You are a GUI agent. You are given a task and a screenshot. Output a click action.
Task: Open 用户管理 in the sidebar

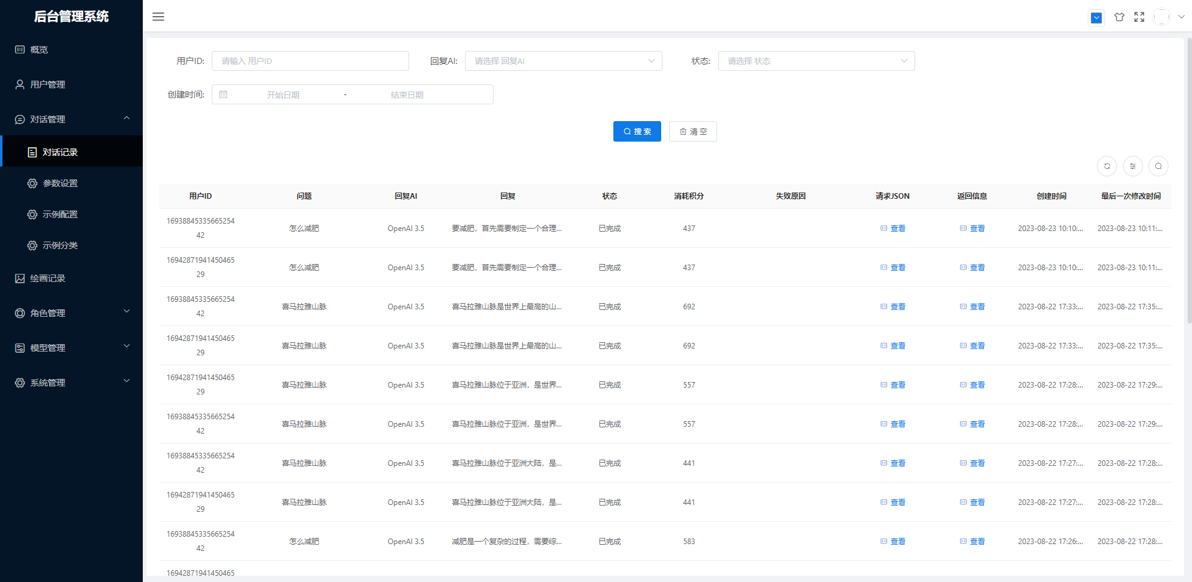[x=48, y=84]
